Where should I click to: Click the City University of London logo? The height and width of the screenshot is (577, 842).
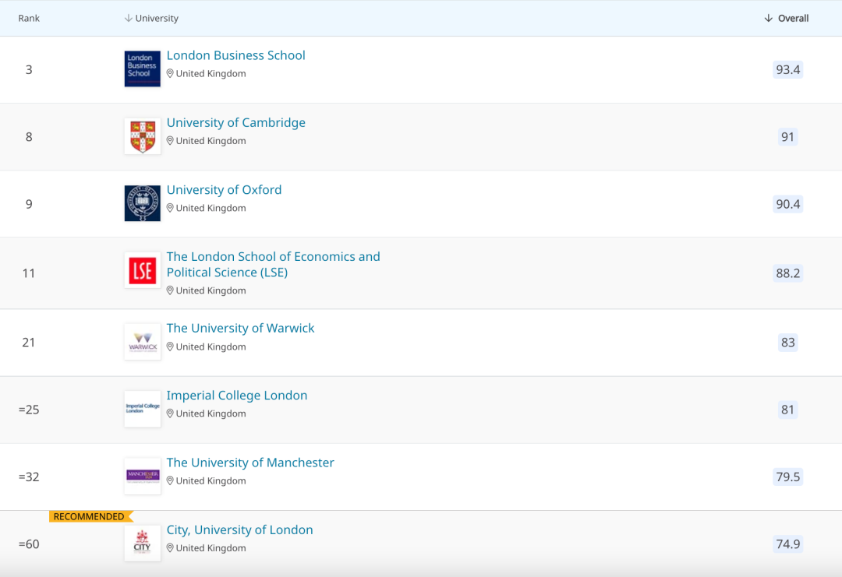click(143, 543)
